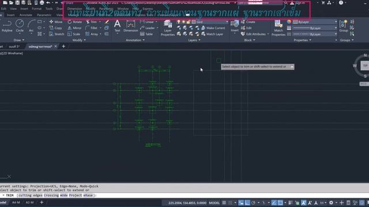Screen dimensions: 369x207
Task: Expand the Groups panel
Action: coord(347,40)
